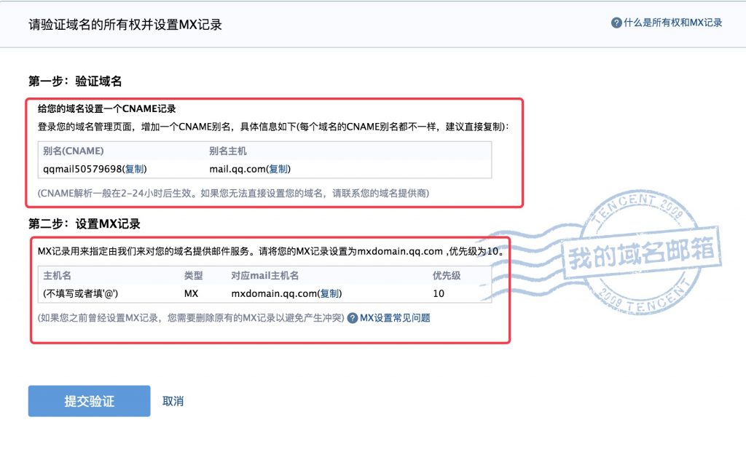This screenshot has width=746, height=452.
Task: Click the help icon before MX设置常见问题
Action: [352, 318]
